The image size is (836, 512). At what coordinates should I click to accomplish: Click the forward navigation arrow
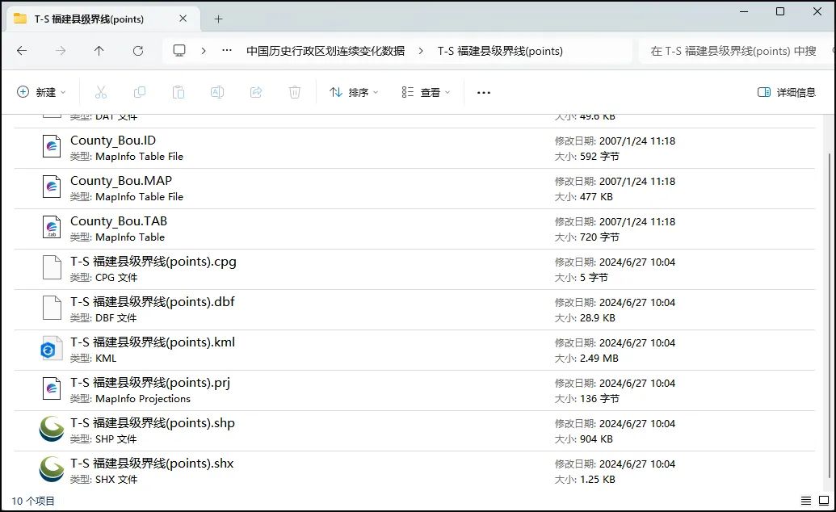[x=61, y=51]
